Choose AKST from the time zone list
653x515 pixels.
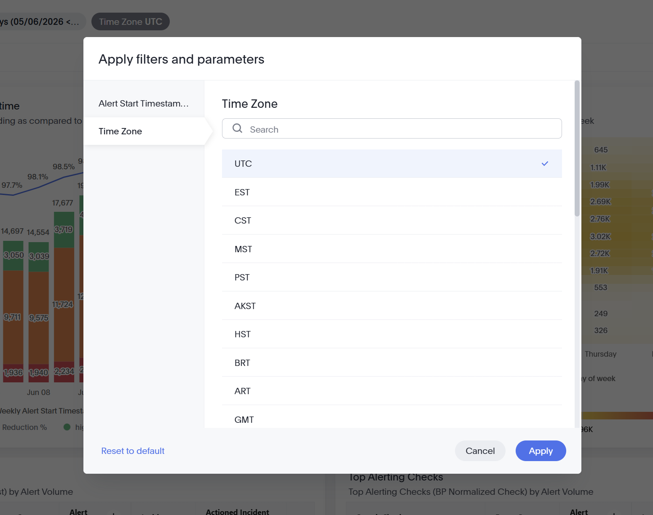click(x=392, y=306)
